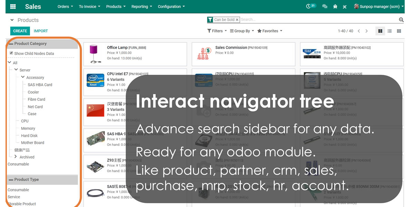Screen dimensions: 414x207
Task: Expand the Archived tree node
Action: (16, 157)
